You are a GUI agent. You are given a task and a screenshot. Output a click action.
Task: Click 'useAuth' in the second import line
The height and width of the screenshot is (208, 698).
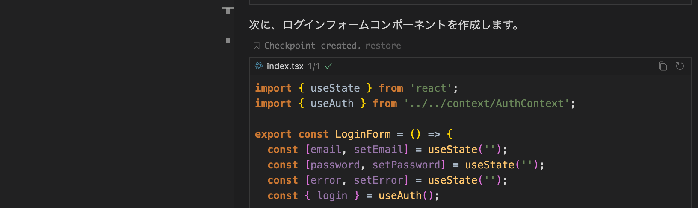332,104
